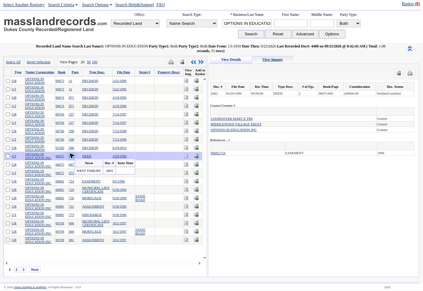Add selected results to basket from results toolbar
This screenshot has height=291, width=423.
pos(182,62)
